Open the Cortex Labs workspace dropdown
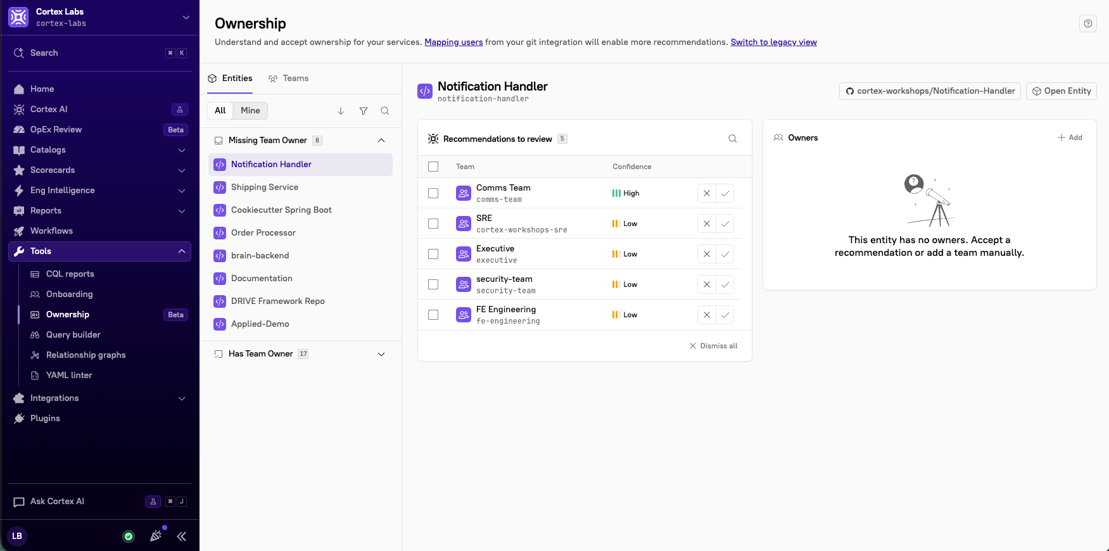This screenshot has height=551, width=1109. 186,17
